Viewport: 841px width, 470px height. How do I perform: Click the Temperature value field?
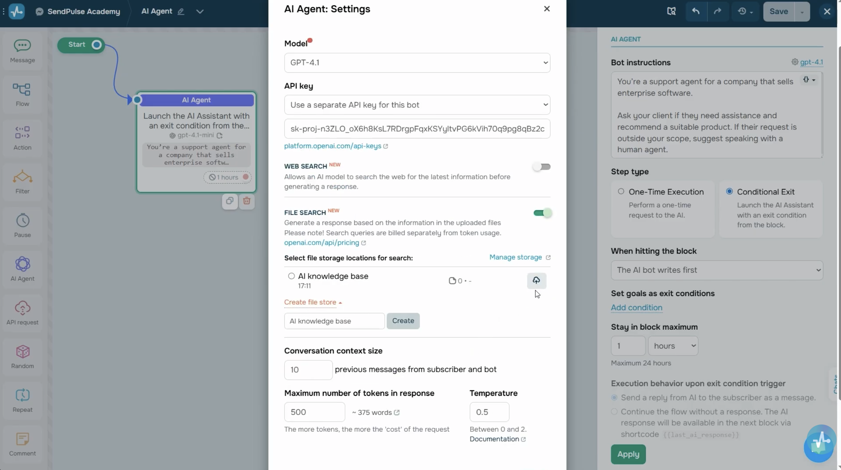tap(489, 412)
